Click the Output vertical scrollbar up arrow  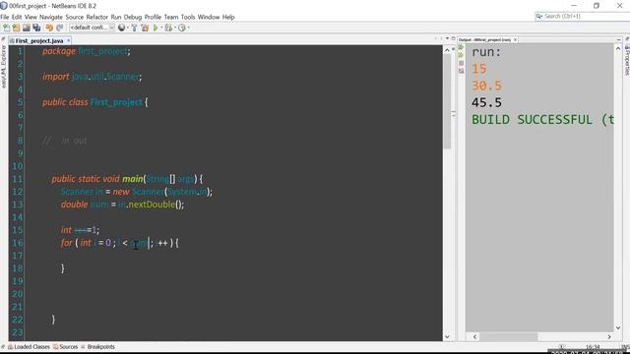(x=618, y=48)
